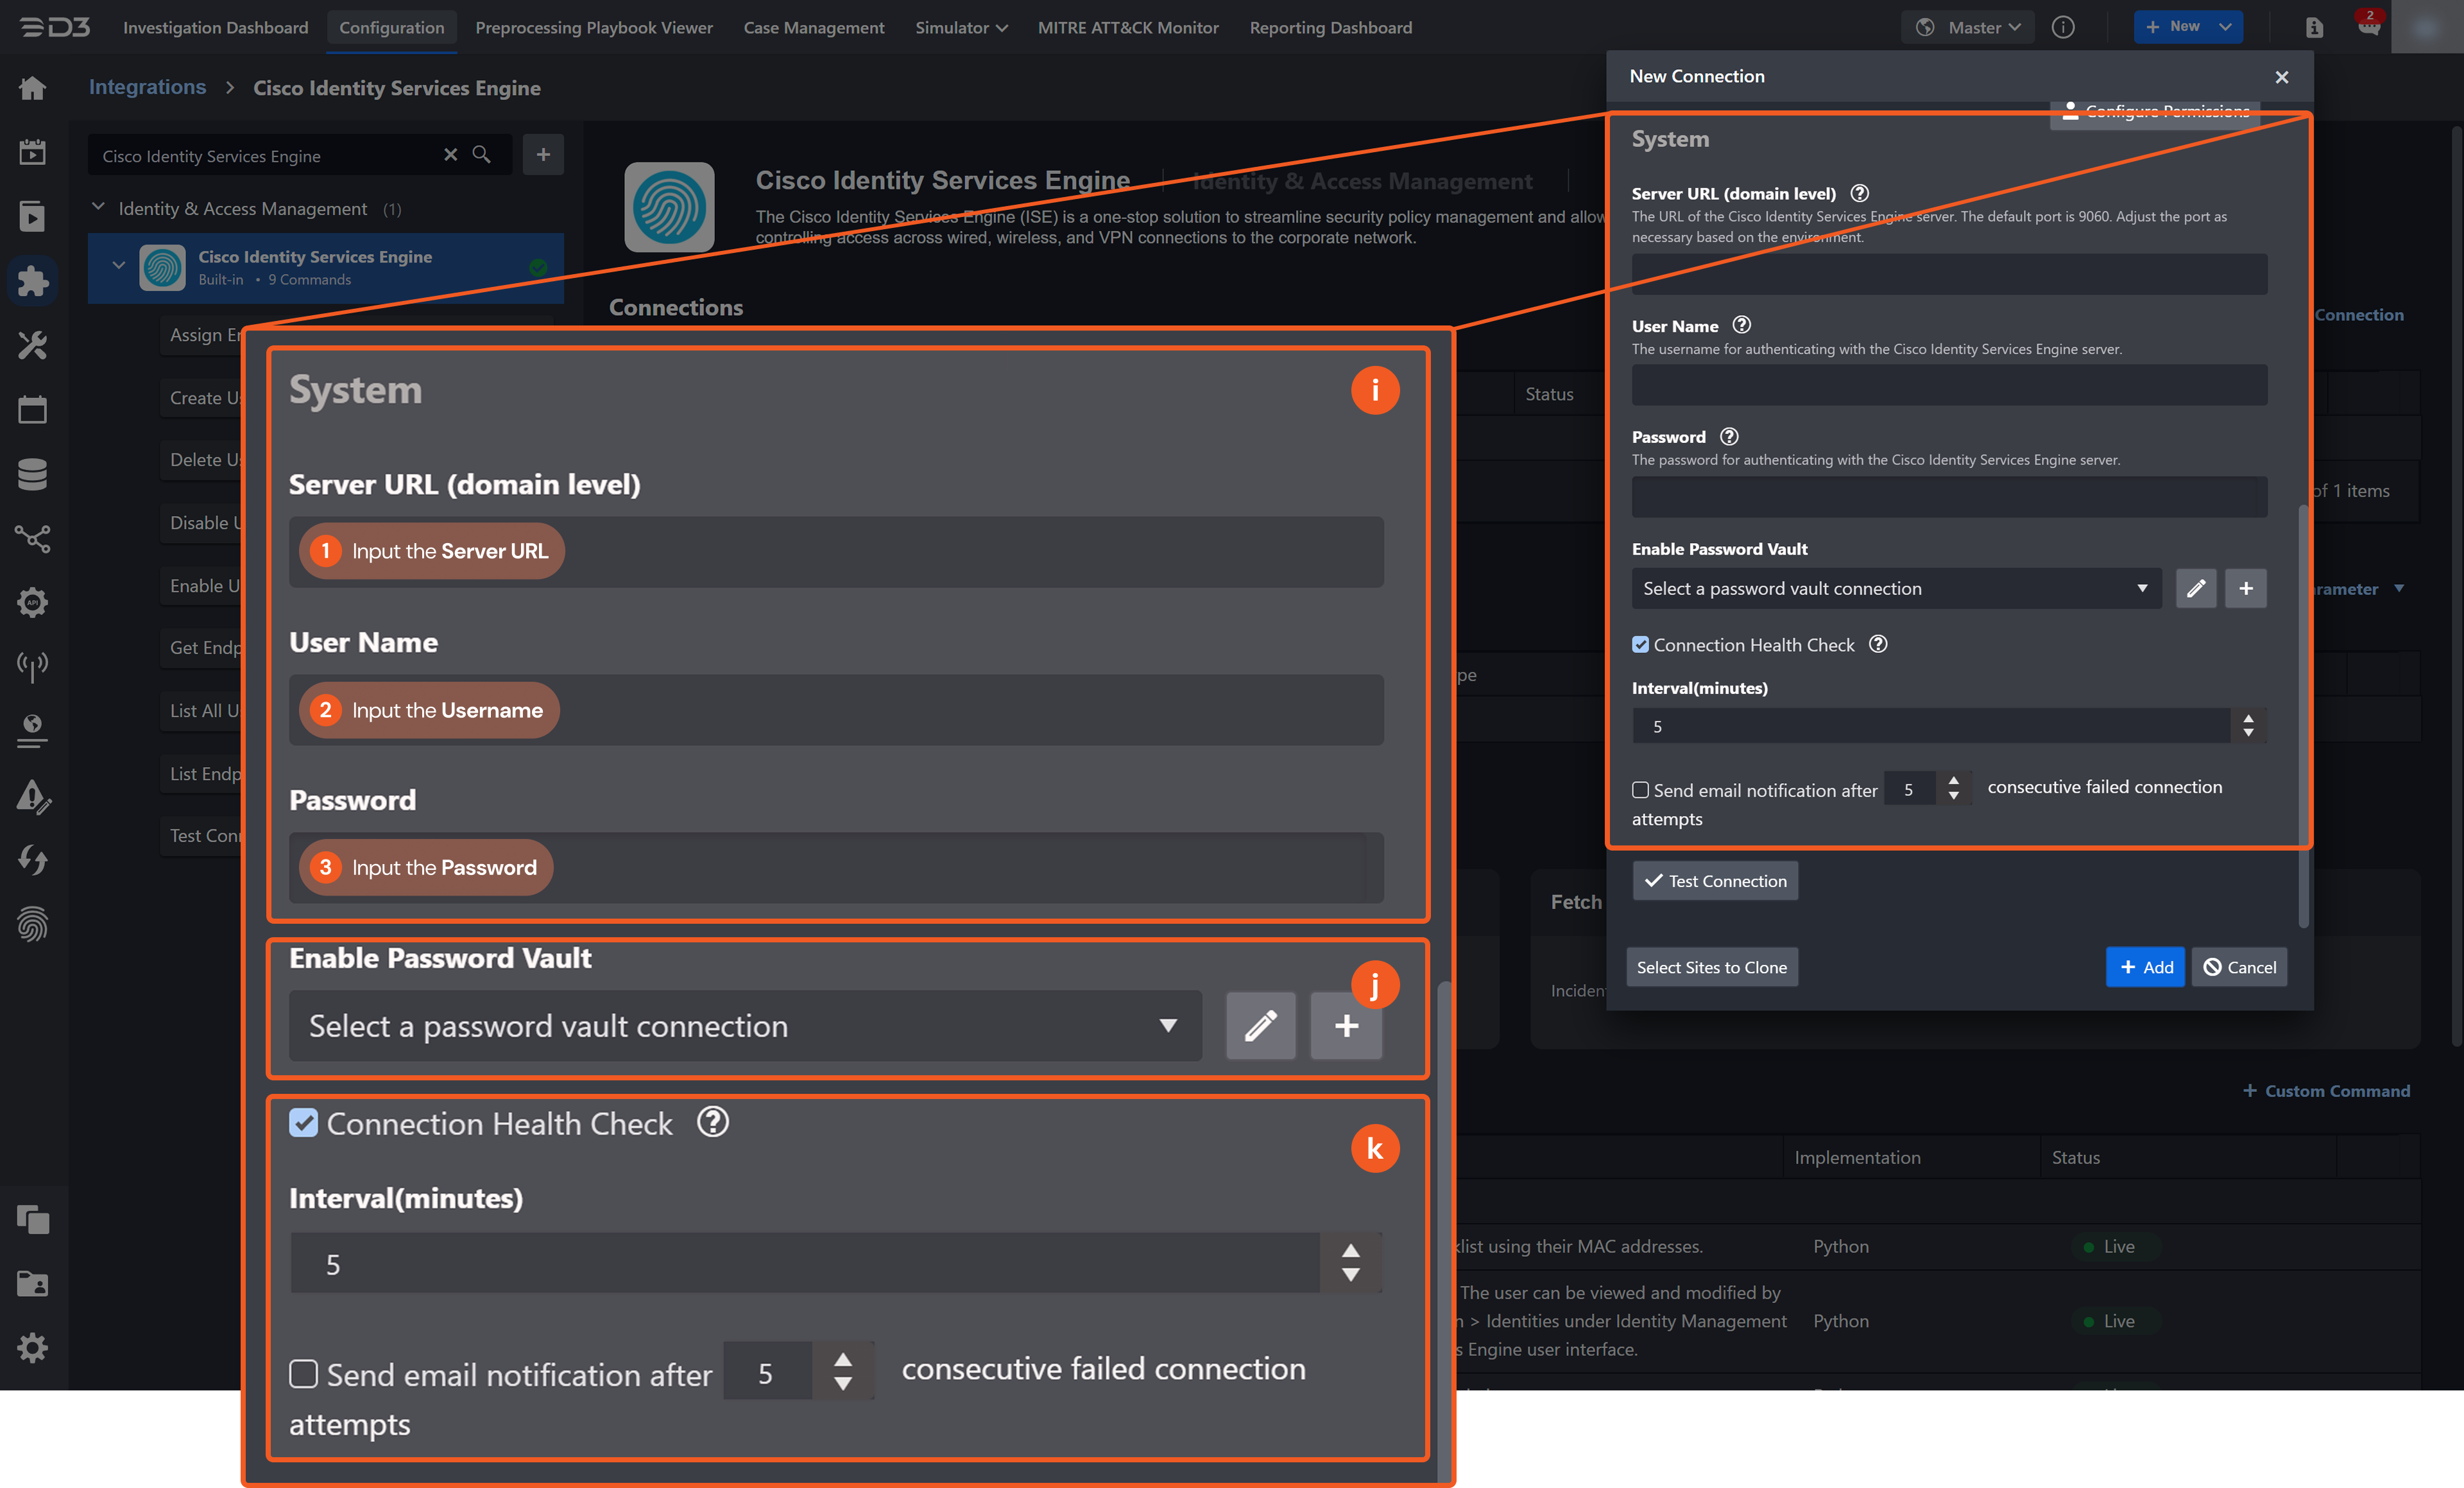Image resolution: width=2464 pixels, height=1488 pixels.
Task: Open the integrations puzzle piece icon
Action: (32, 281)
